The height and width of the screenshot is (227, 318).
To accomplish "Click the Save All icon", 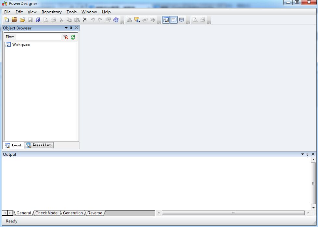I will 38,20.
